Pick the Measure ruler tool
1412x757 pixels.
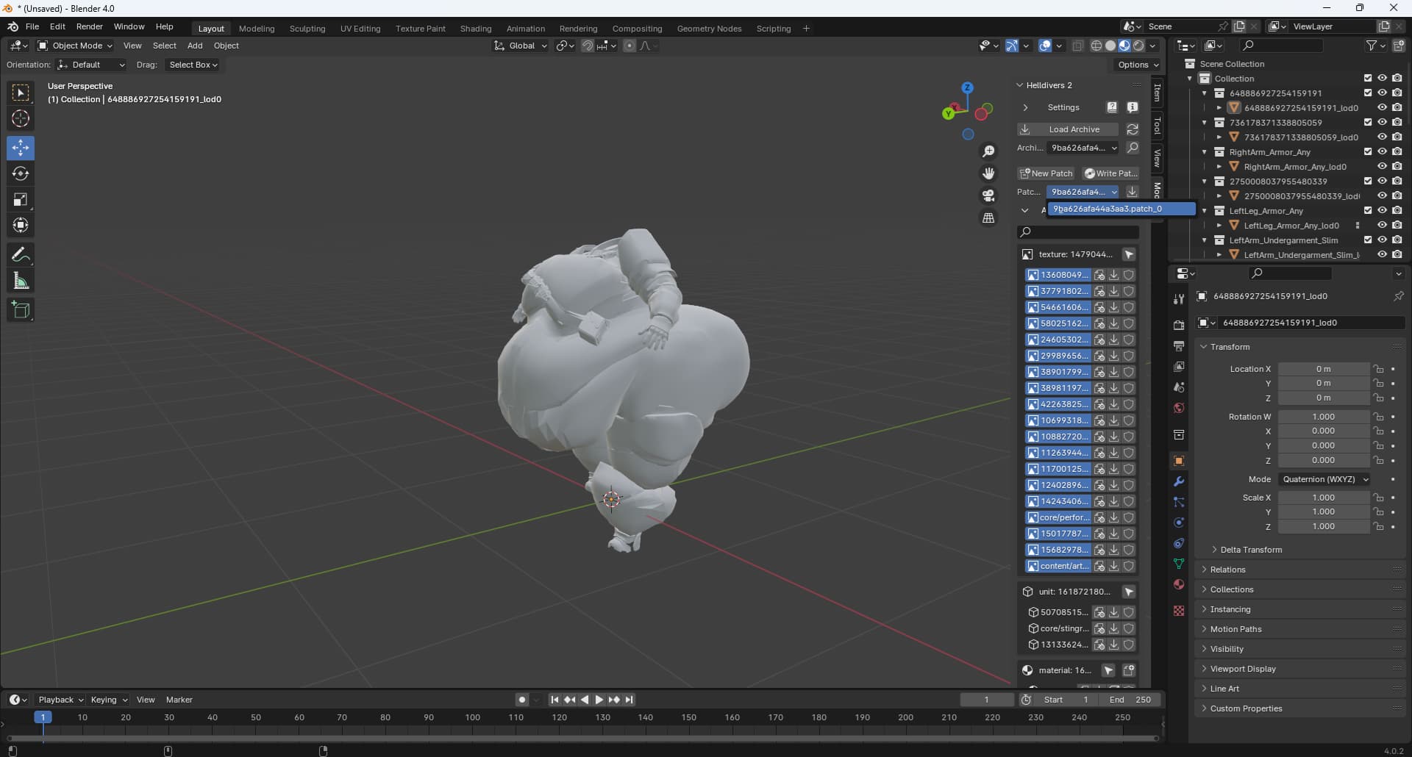click(21, 281)
